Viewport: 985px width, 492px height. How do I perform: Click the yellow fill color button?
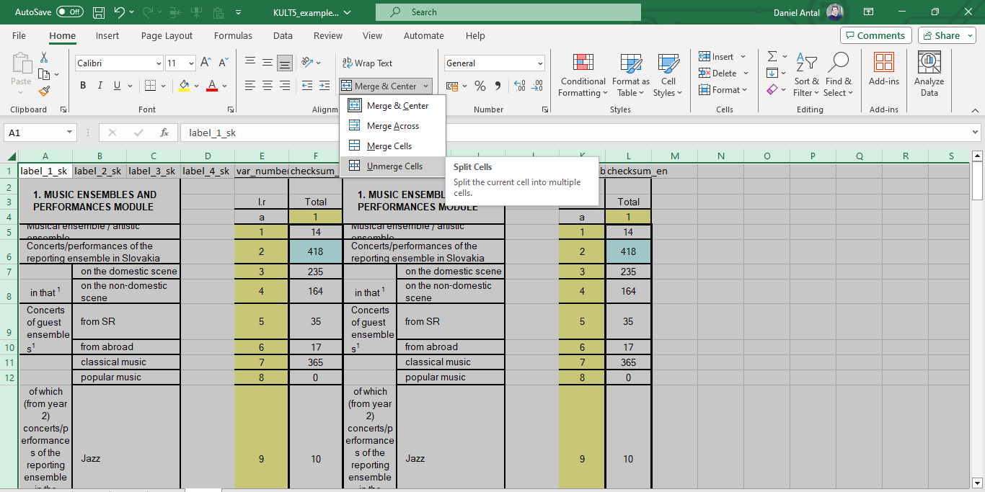point(185,86)
